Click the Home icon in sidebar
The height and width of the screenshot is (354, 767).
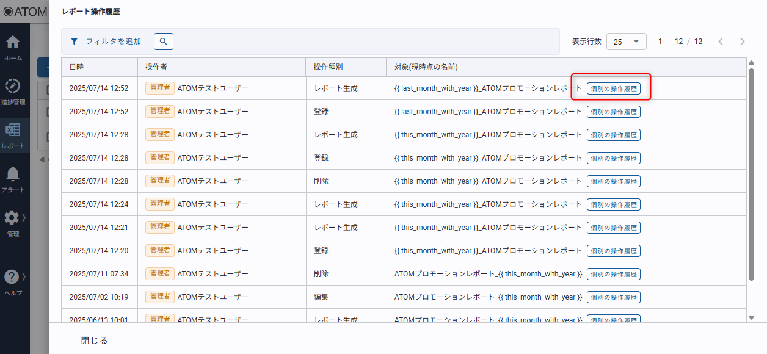(x=13, y=43)
